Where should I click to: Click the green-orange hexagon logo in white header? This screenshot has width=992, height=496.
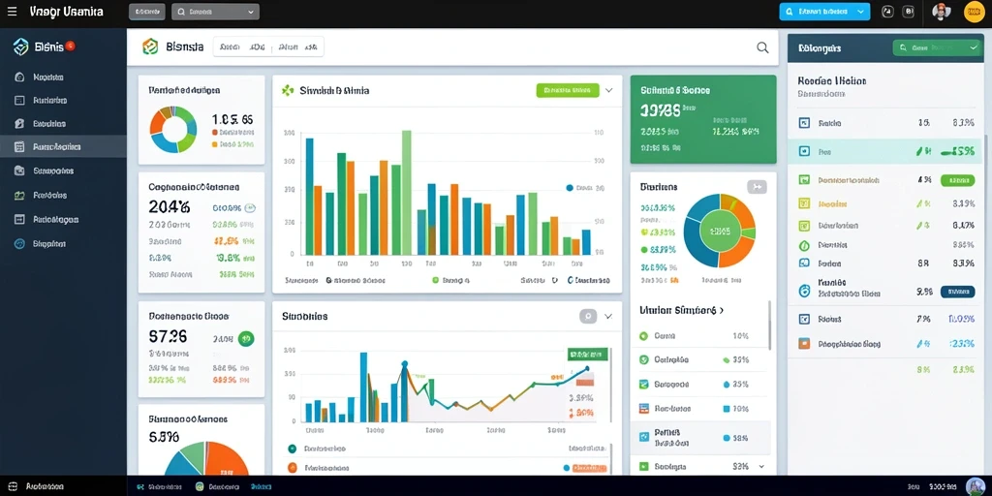click(150, 46)
